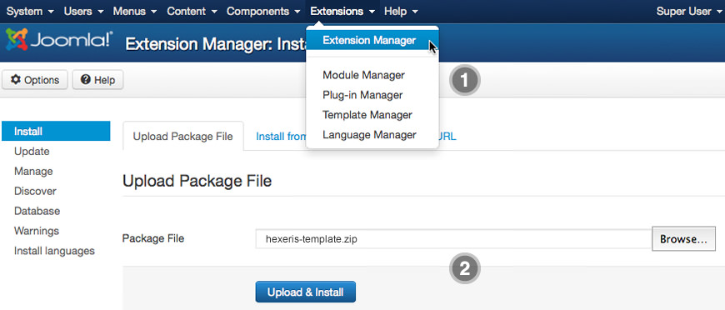Click the question mark Help icon

(x=85, y=80)
